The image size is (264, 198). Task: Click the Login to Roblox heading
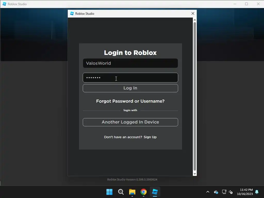click(130, 53)
